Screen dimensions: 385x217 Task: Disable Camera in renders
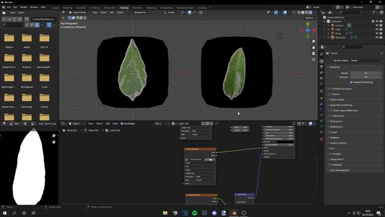tap(381, 25)
